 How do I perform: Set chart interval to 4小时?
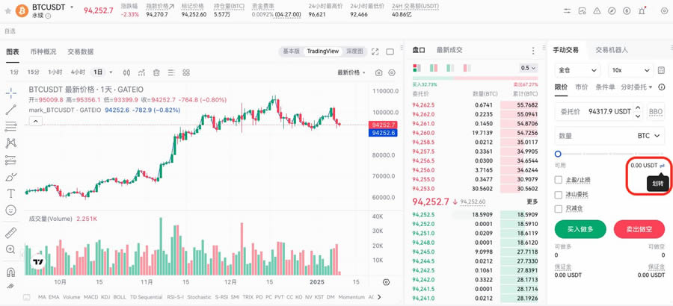[x=78, y=72]
